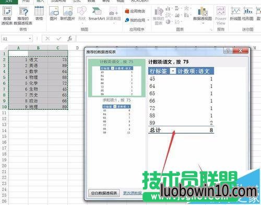The width and height of the screenshot is (261, 205).
Task: Insert a picture with the 图片 icon
Action: tap(54, 14)
